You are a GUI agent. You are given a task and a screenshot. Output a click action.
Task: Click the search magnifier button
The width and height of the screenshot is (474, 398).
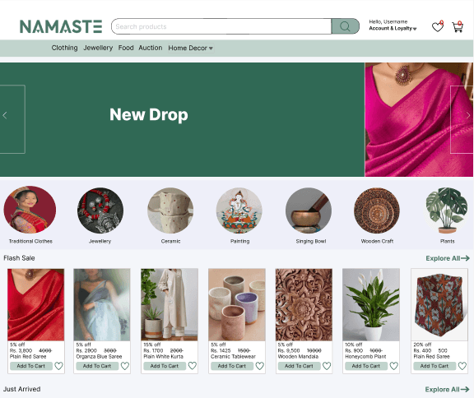point(345,26)
